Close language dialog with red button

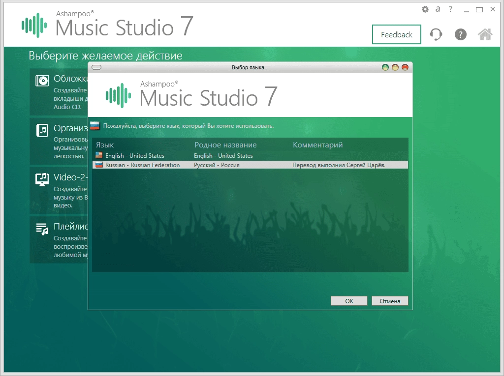pos(405,67)
